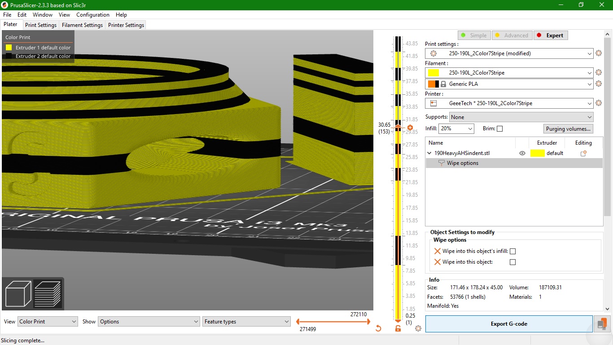
Task: Click the orange-black Generic PLA color swatch
Action: [433, 84]
